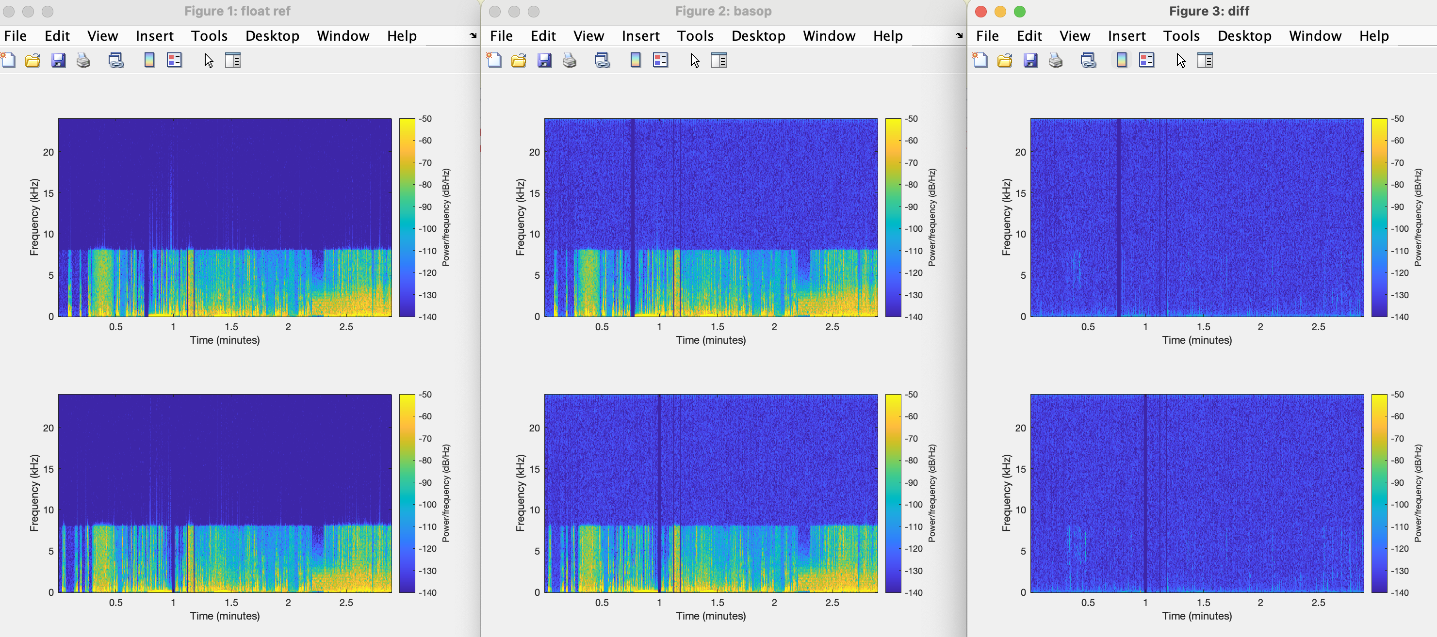1437x637 pixels.
Task: Enable Edit Plot arrow in Figure 2 toolbar
Action: pyautogui.click(x=695, y=60)
